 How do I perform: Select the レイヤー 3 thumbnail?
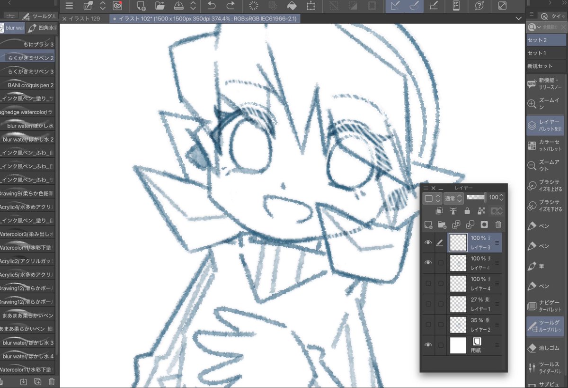pos(458,243)
